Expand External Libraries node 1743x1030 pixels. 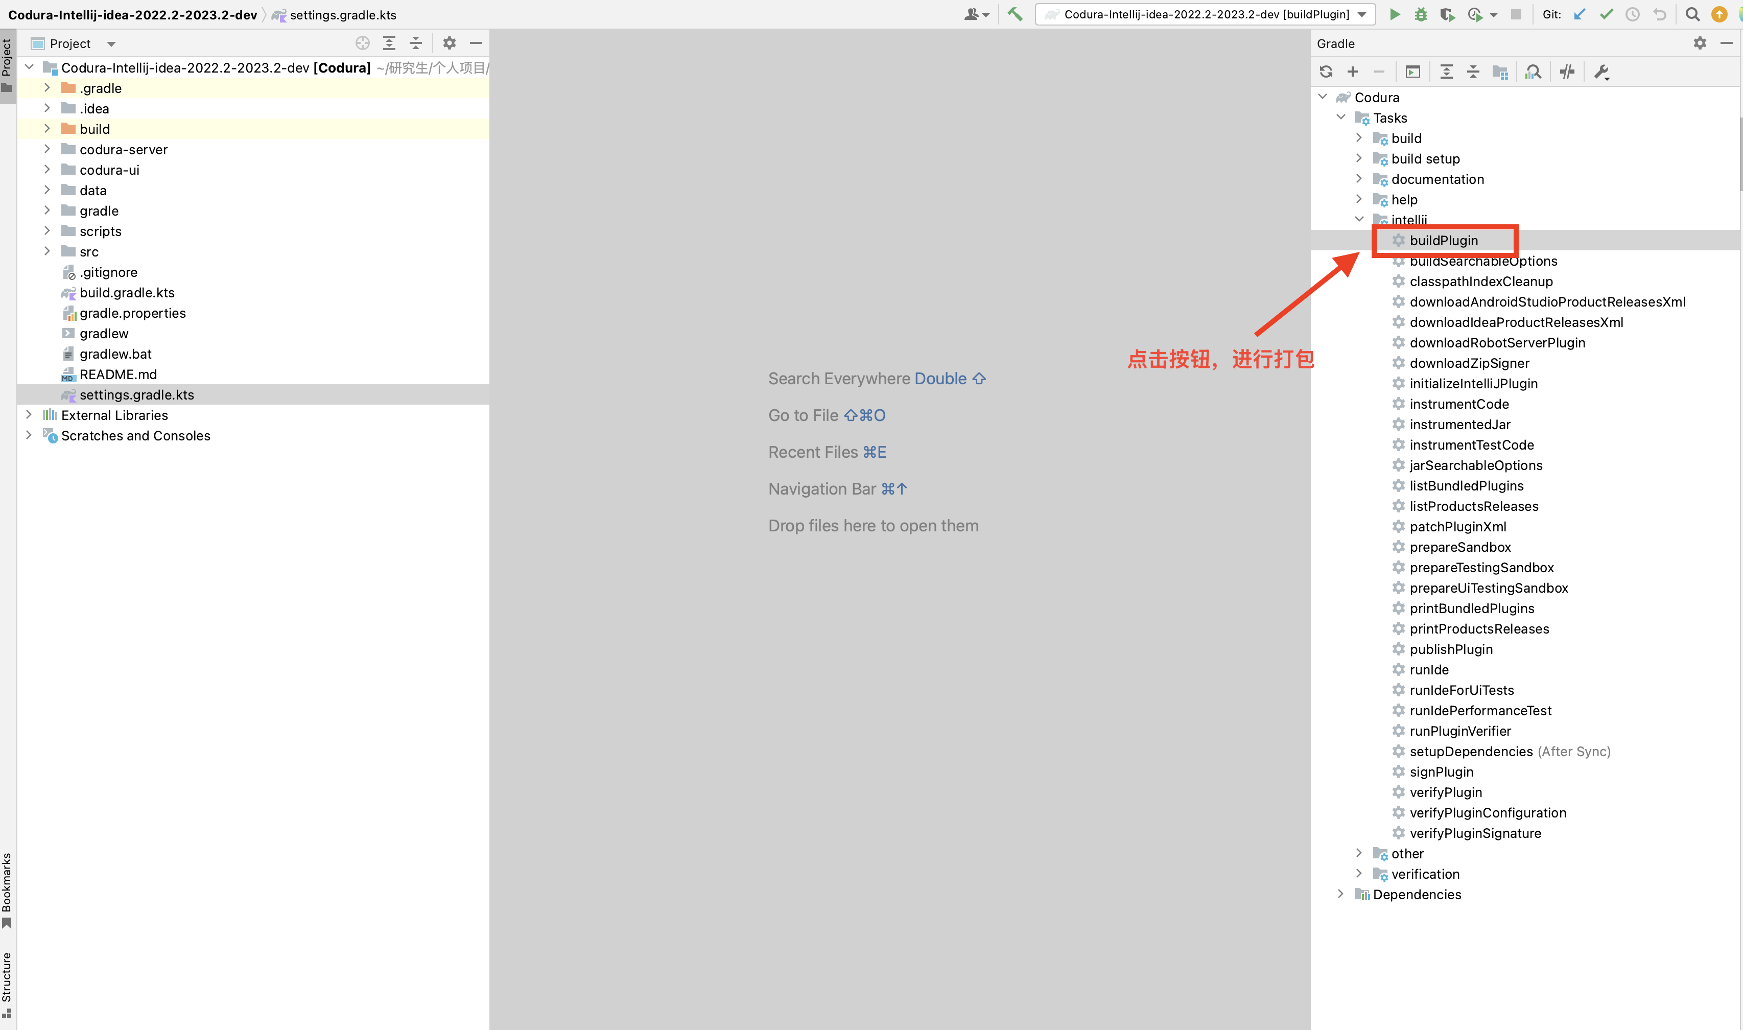29,414
